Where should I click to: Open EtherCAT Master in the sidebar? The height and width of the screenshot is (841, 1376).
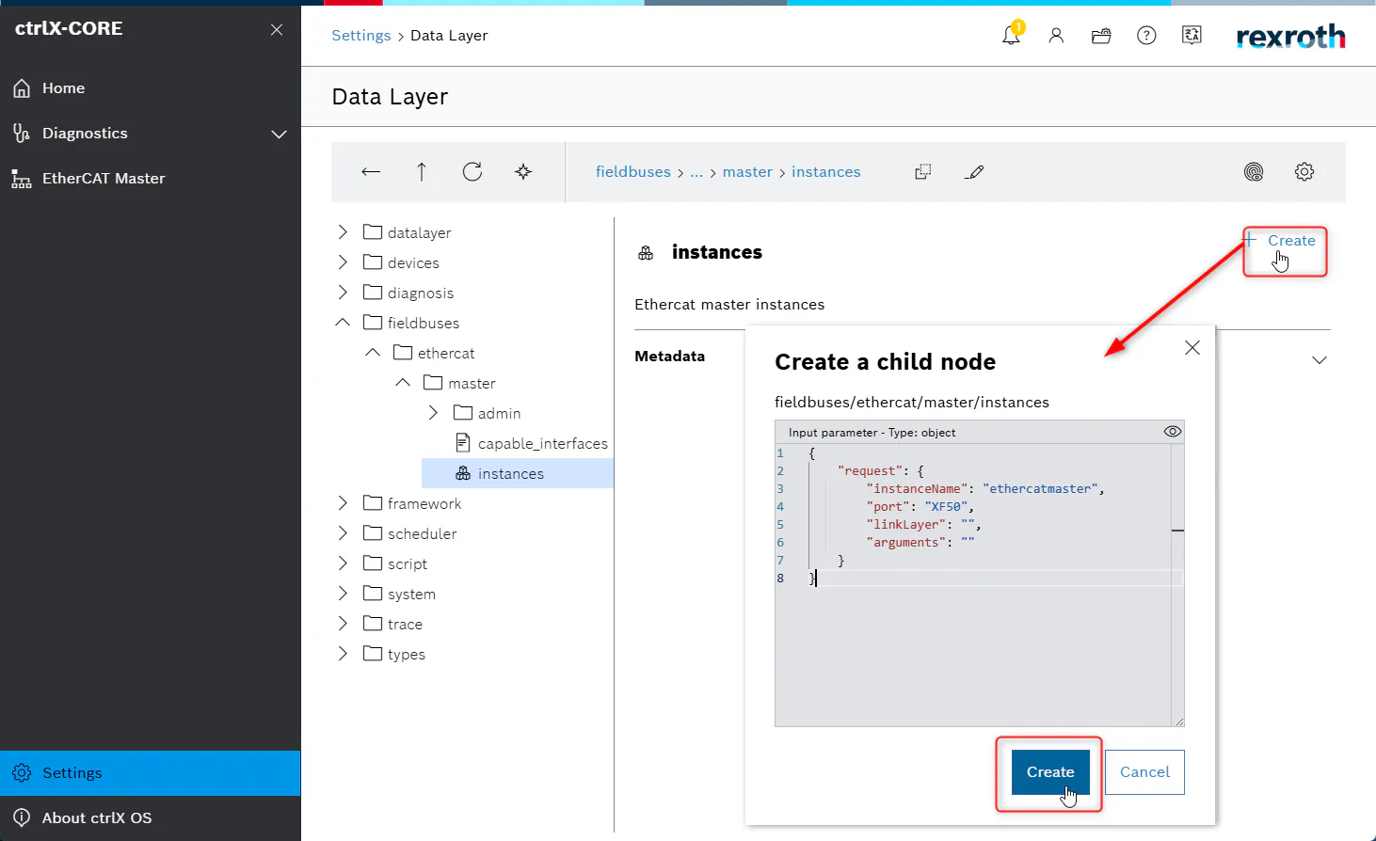click(151, 179)
